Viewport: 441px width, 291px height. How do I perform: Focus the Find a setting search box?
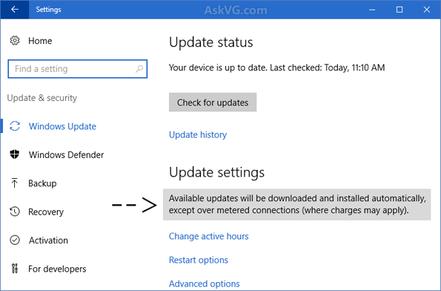tap(78, 69)
